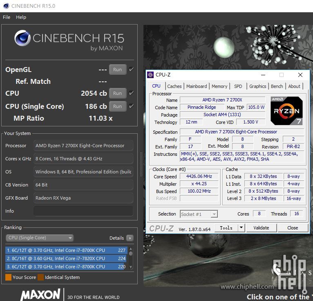Select ranking entry i7-7820X 224
The image size is (313, 301).
[x=66, y=258]
